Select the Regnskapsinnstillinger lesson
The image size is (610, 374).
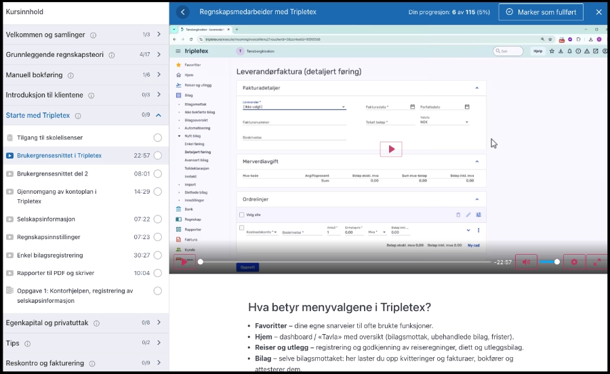click(48, 237)
